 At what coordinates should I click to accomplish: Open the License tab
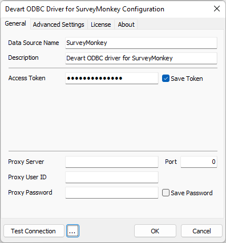(101, 24)
